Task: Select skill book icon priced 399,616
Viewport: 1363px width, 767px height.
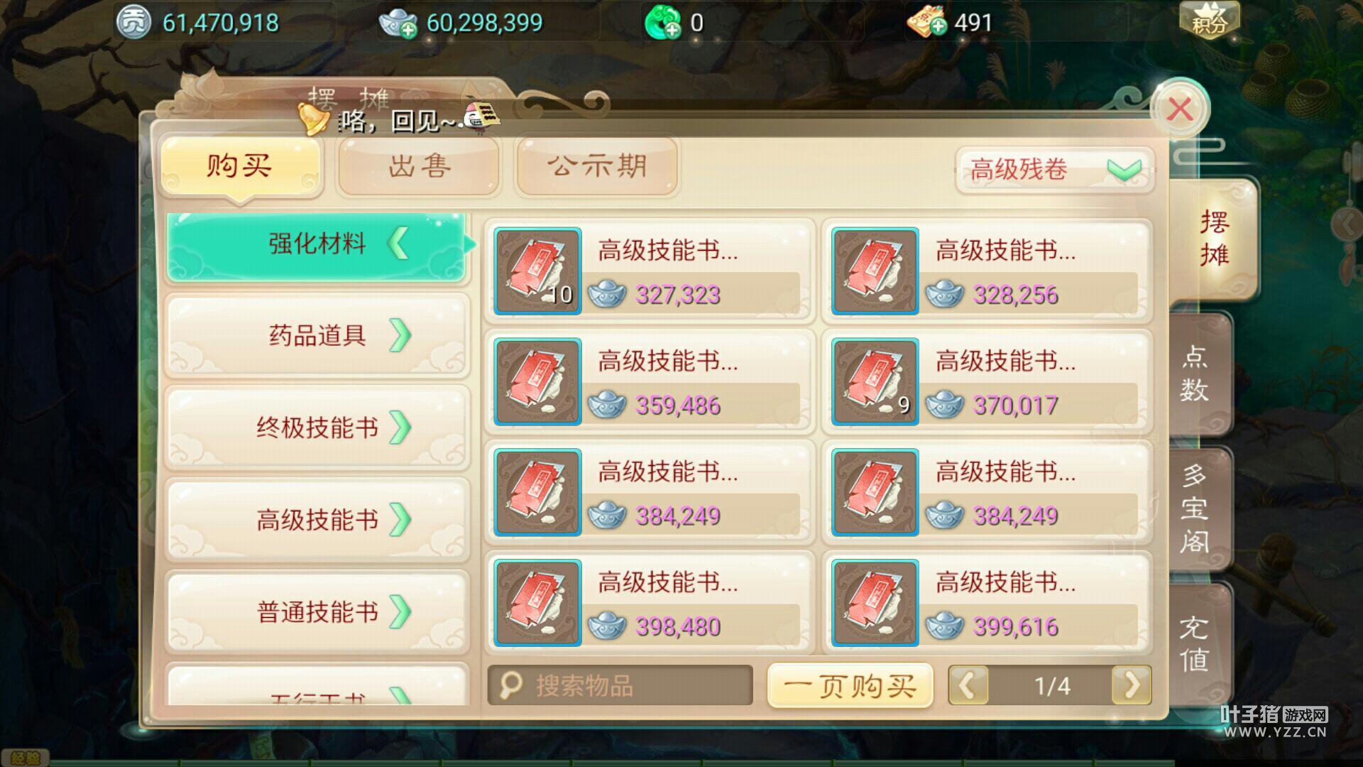Action: [x=875, y=603]
